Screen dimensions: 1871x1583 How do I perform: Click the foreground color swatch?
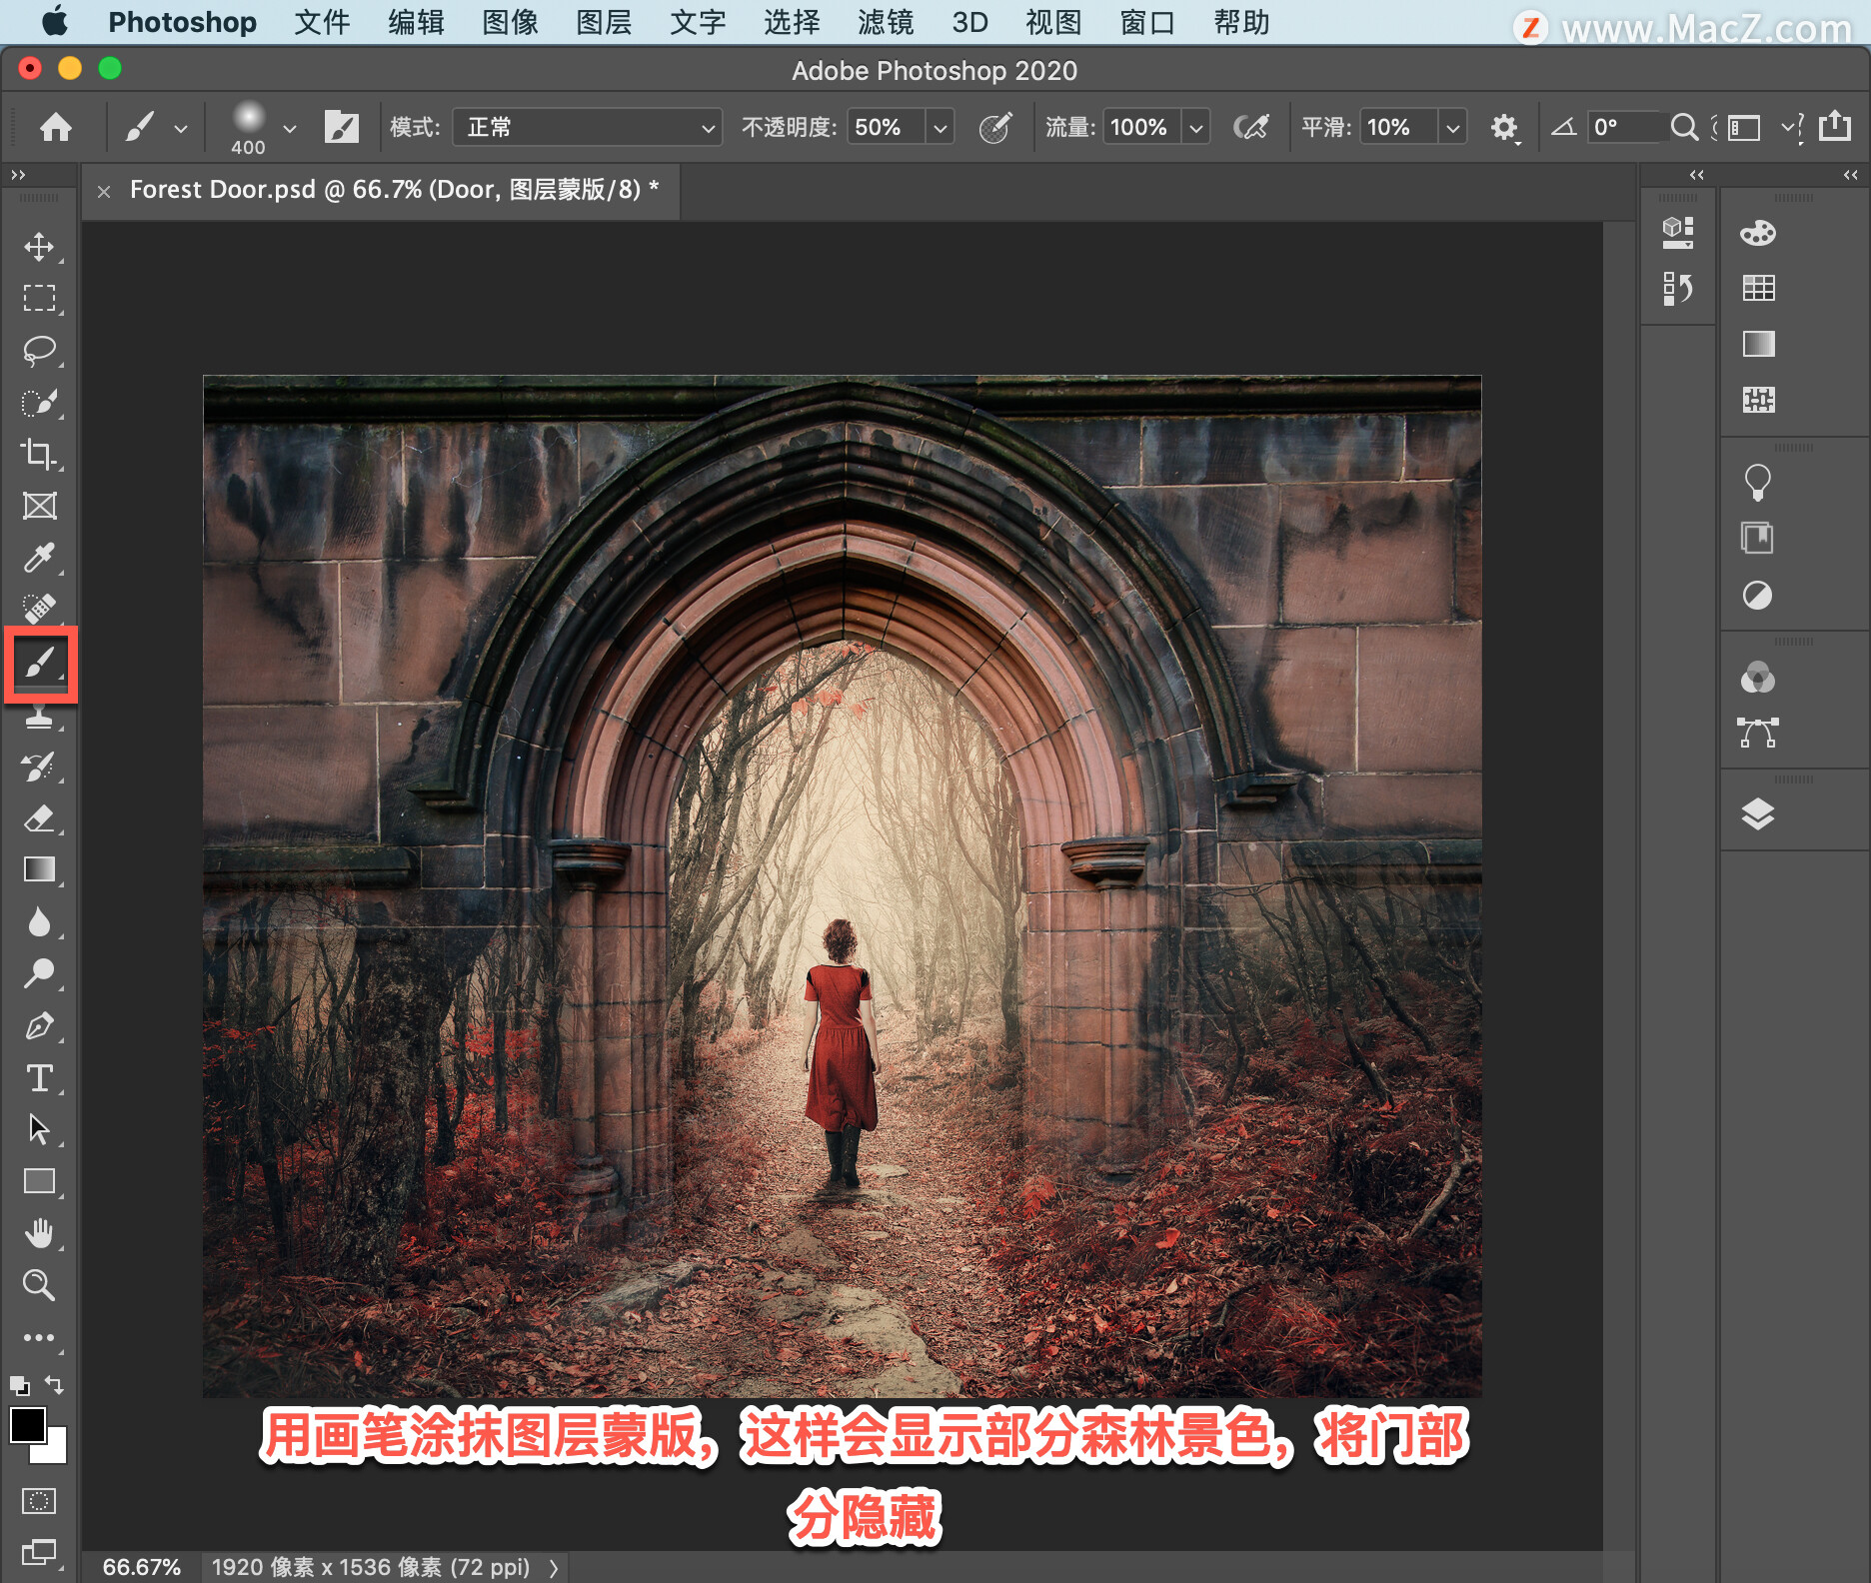click(28, 1425)
